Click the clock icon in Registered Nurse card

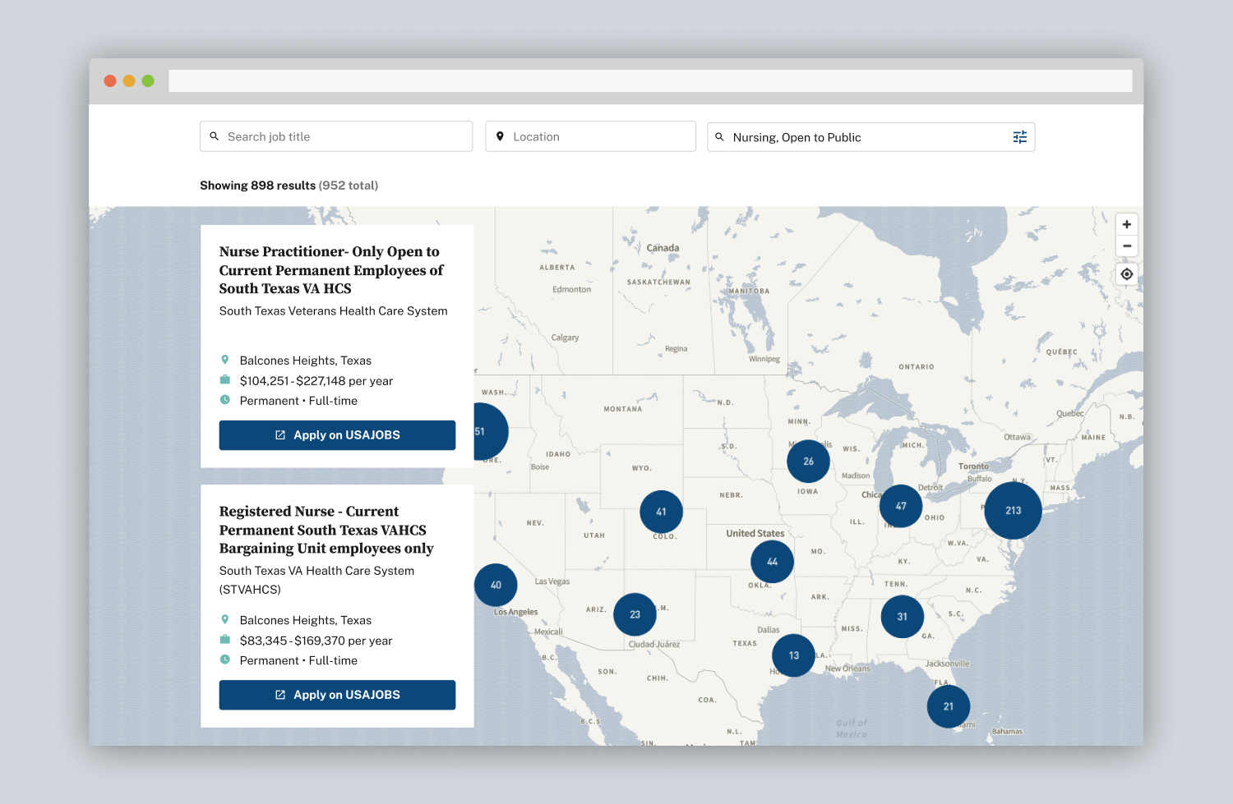[x=224, y=659]
